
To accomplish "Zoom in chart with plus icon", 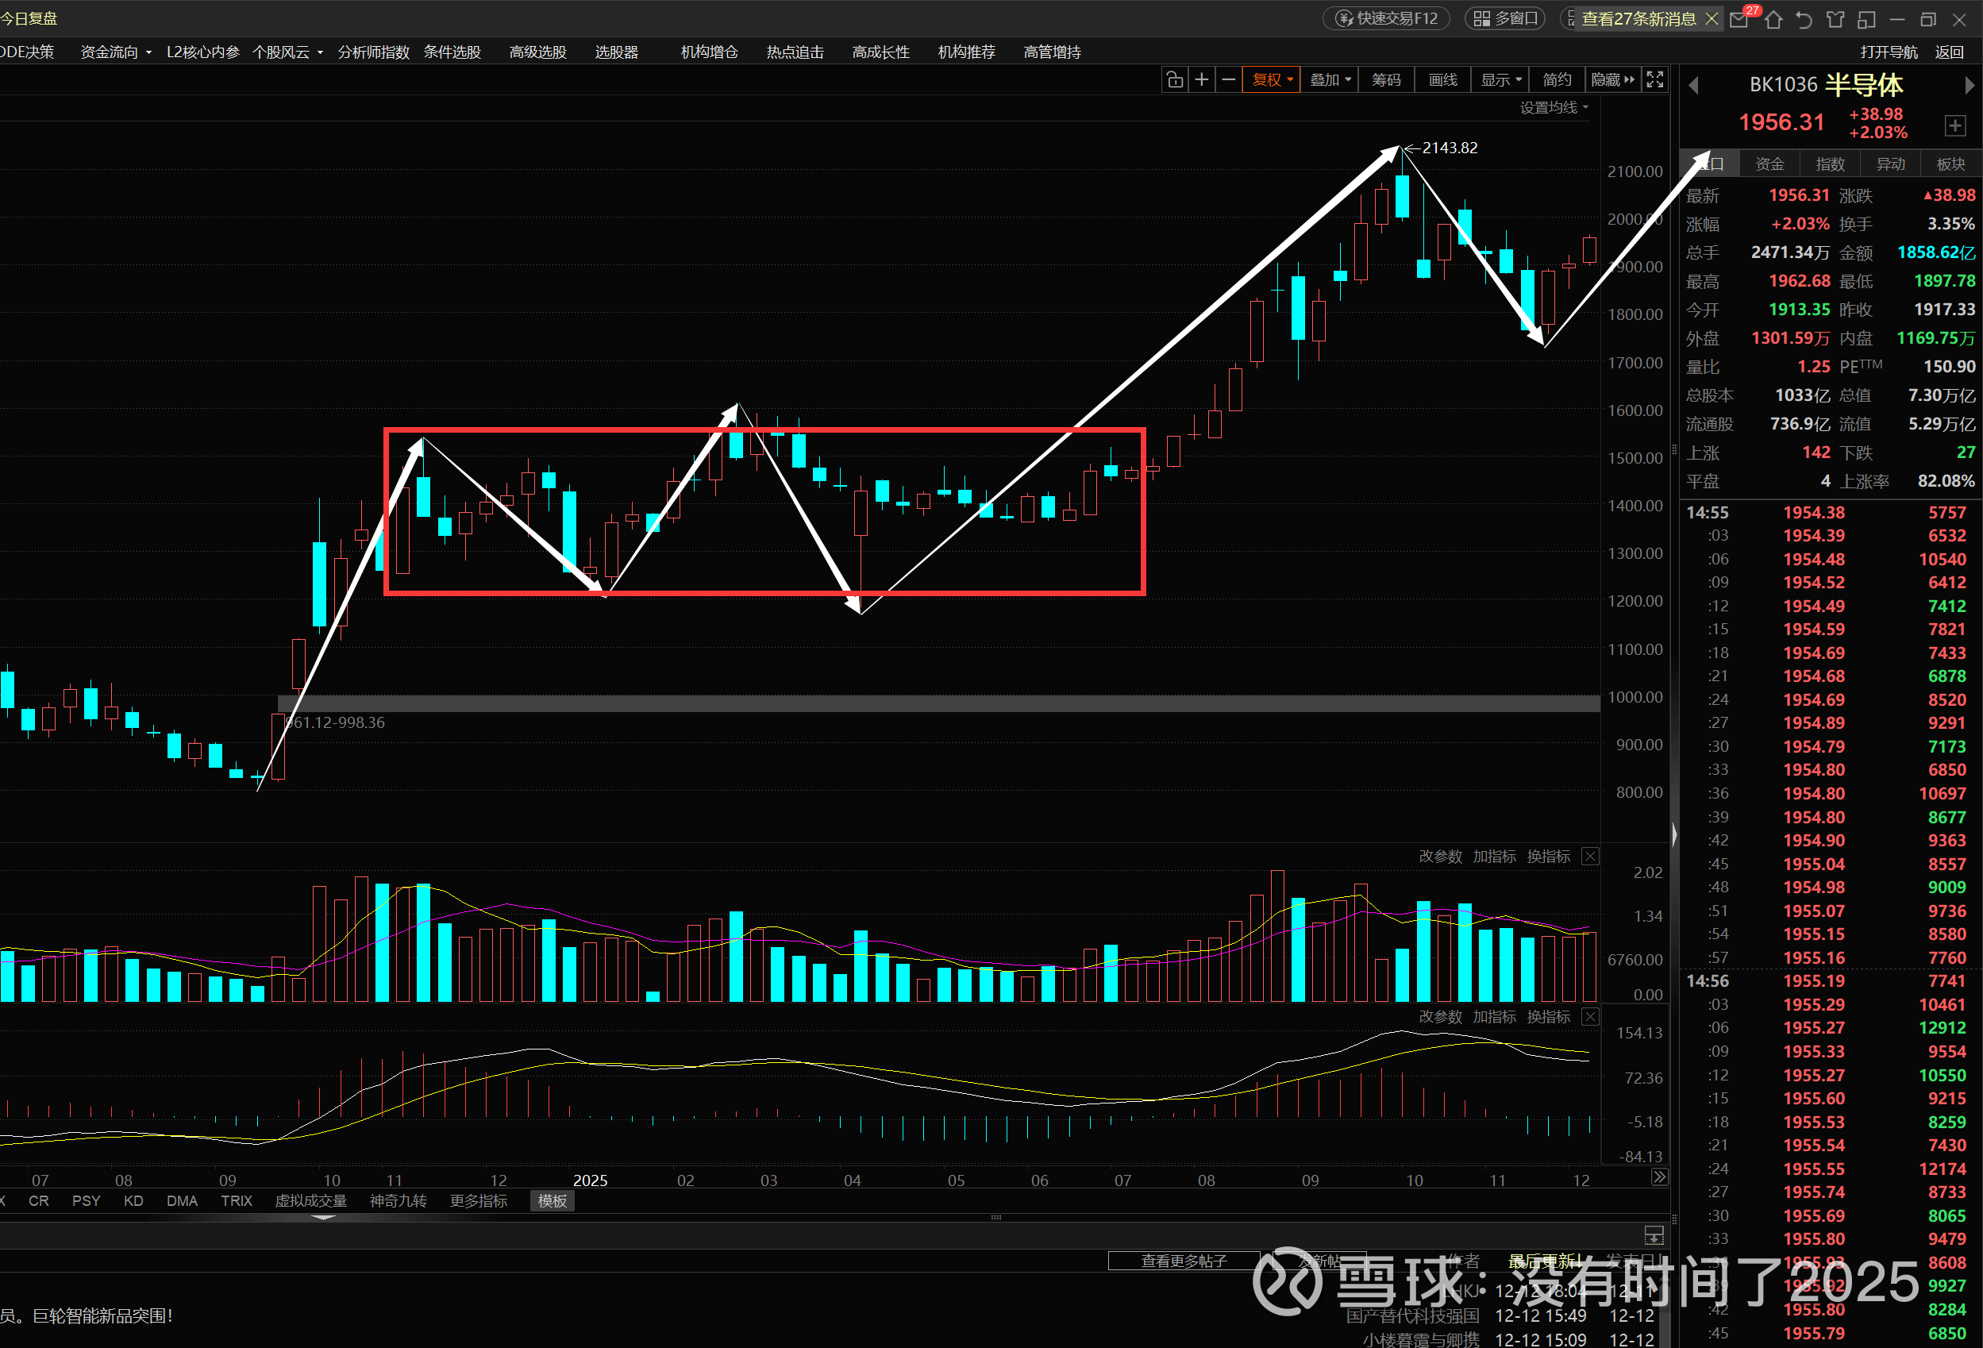I will pos(1201,79).
